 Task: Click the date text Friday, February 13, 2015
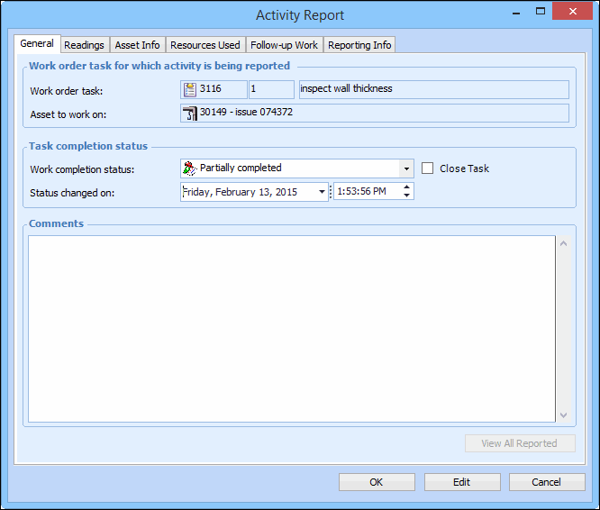[x=241, y=192]
